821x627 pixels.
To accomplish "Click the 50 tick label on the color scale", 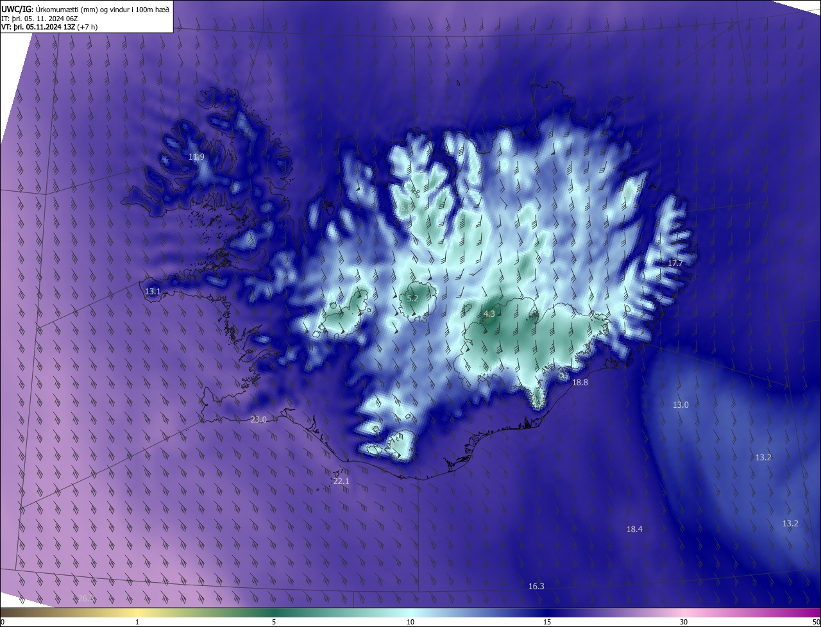I will pos(816,622).
